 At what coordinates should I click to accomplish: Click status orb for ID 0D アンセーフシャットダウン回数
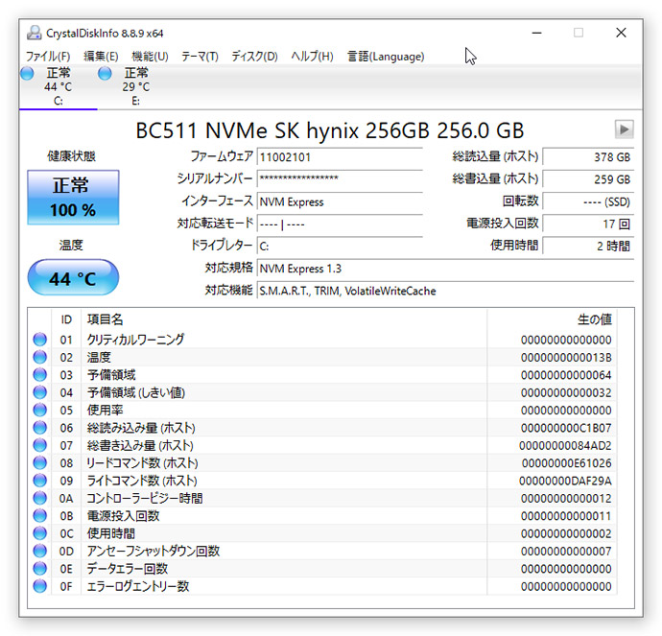[x=40, y=551]
